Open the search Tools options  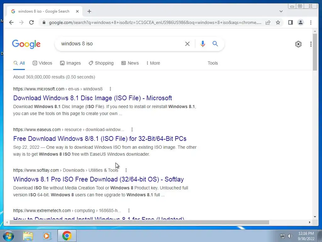pyautogui.click(x=213, y=63)
